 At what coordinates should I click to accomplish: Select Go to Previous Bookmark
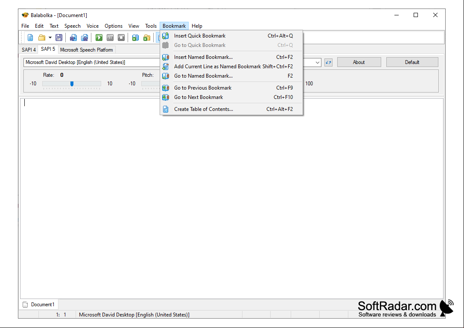point(231,88)
